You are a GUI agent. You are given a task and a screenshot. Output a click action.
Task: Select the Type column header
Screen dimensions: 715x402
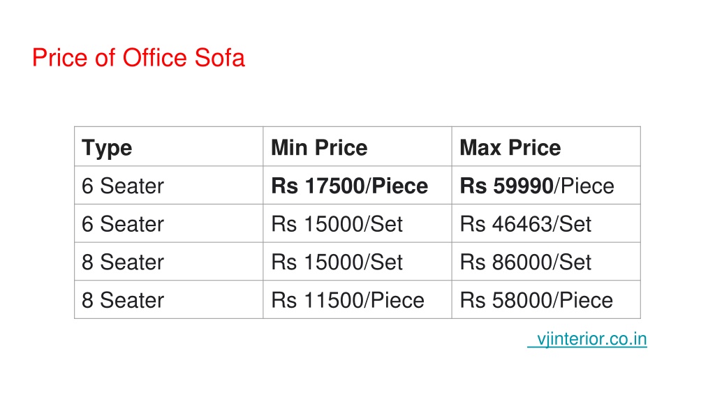coord(107,148)
